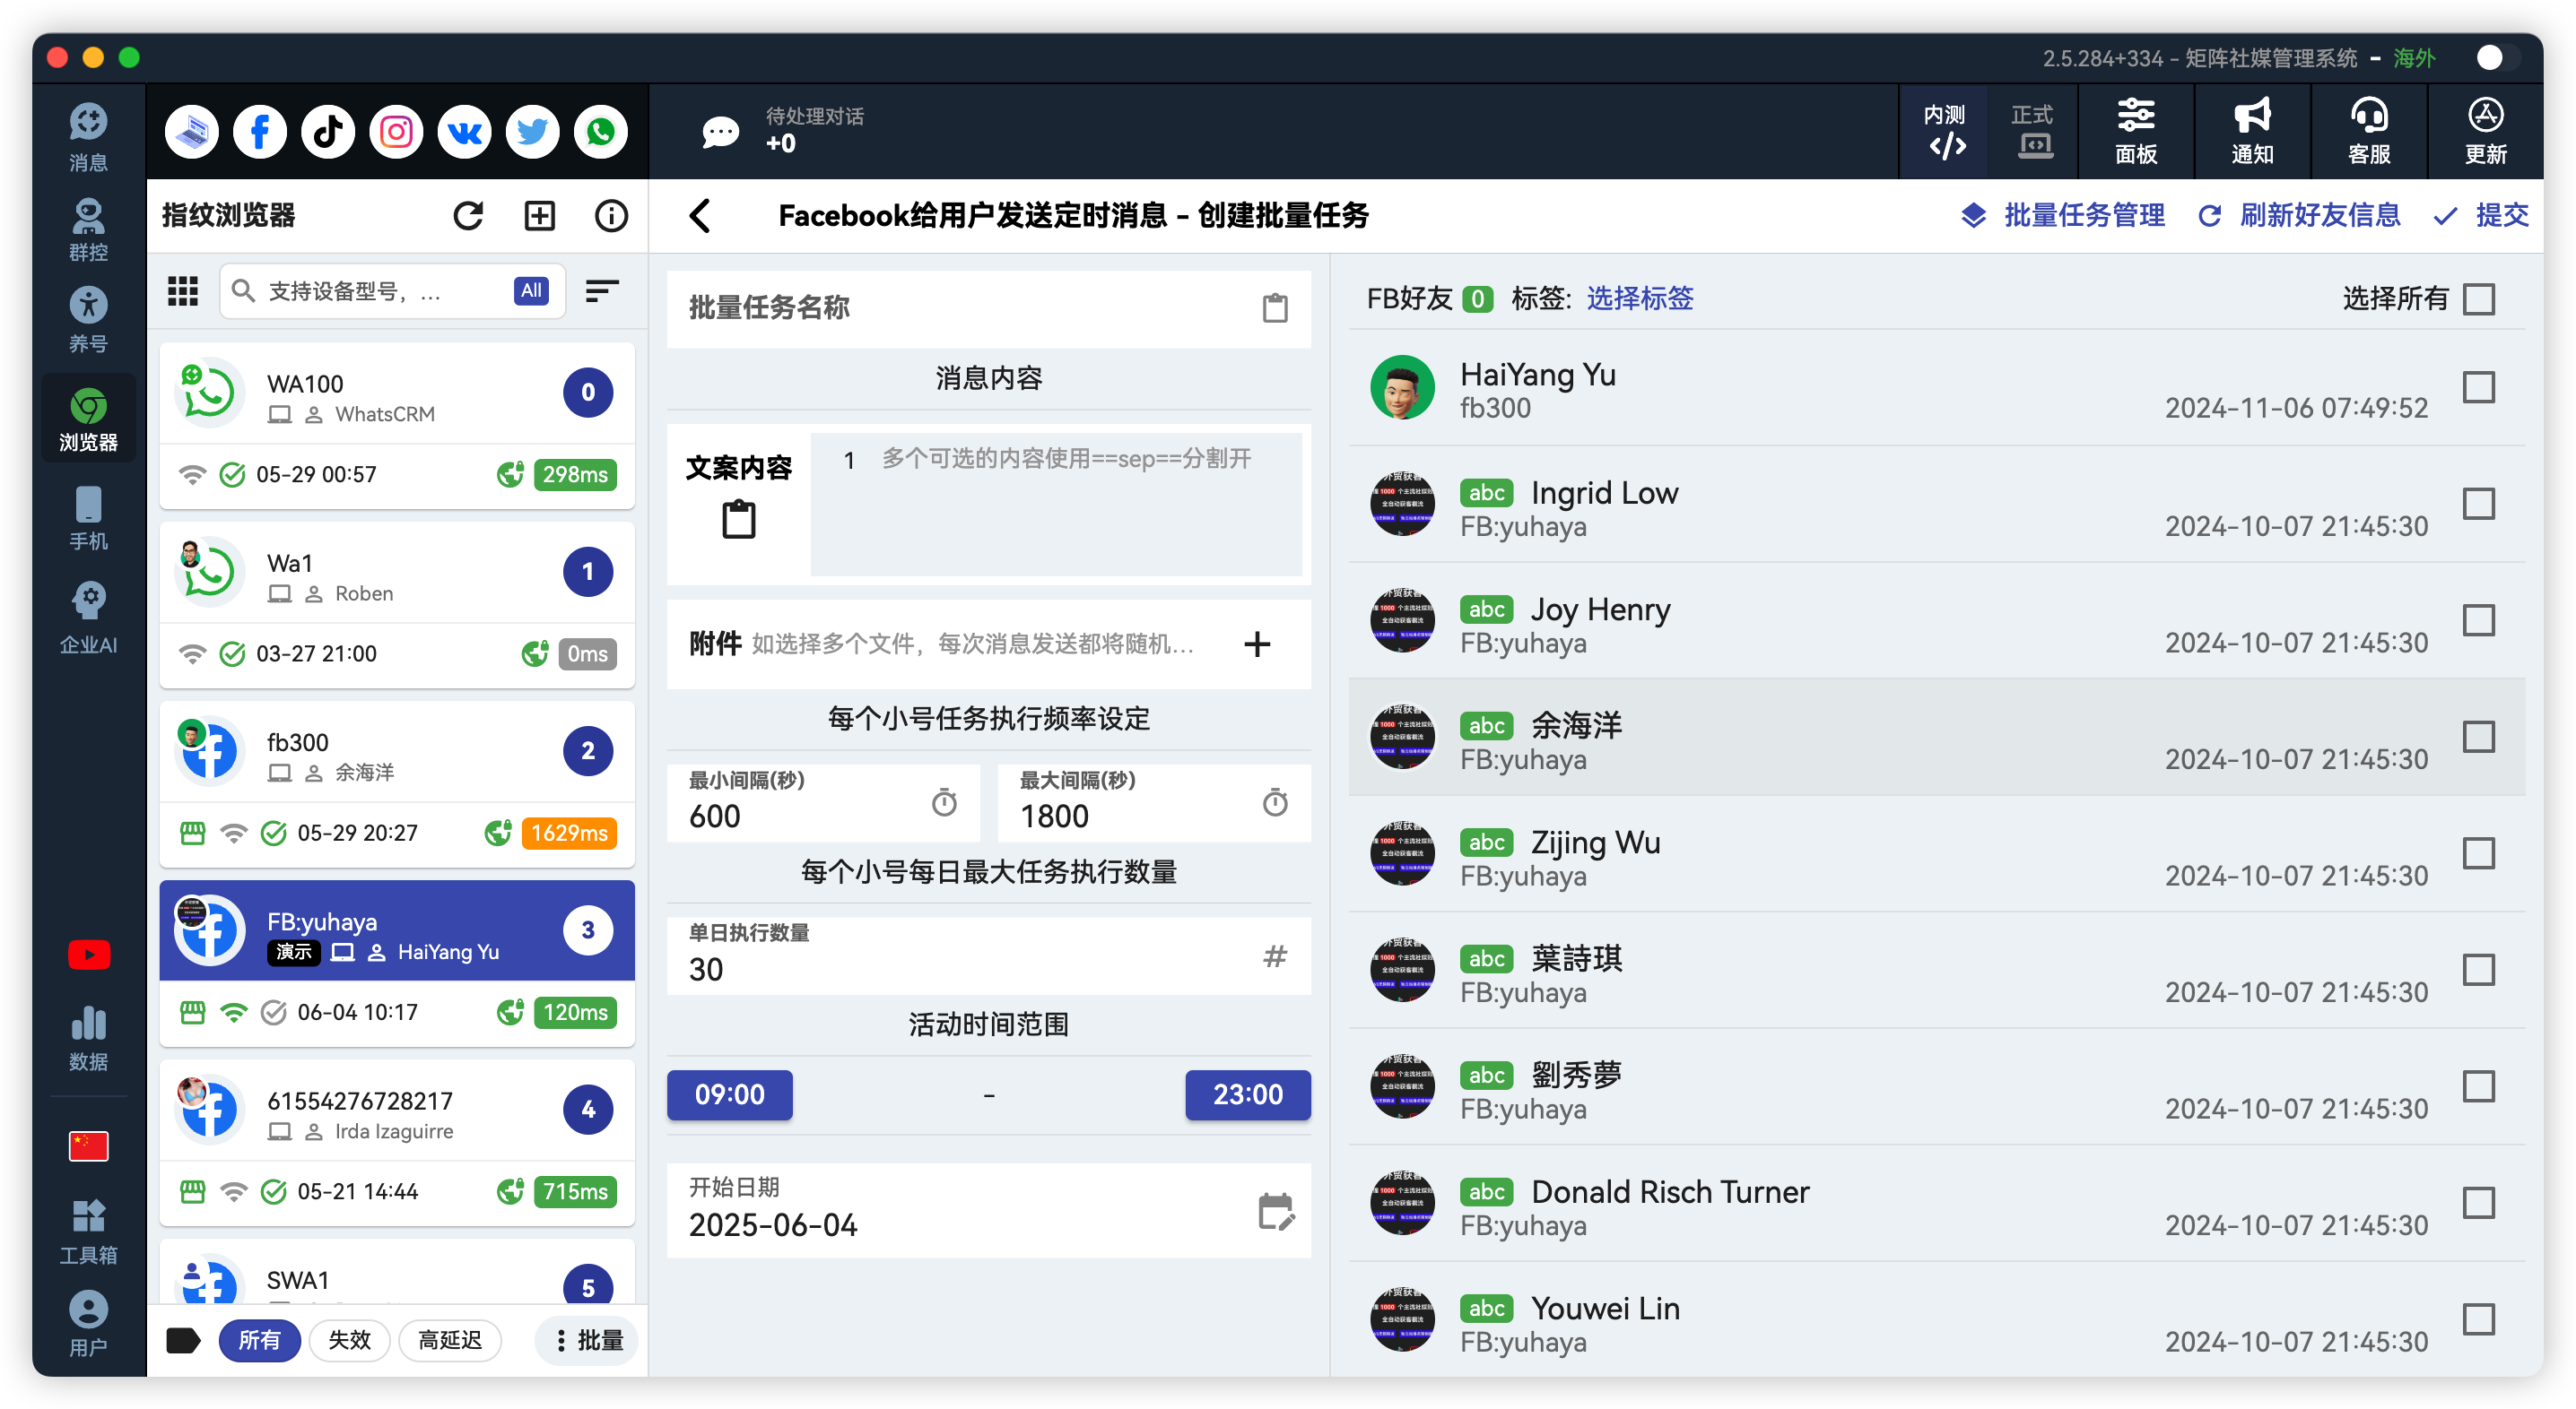Select Ingrid Low's checkbox
The width and height of the screenshot is (2576, 1409).
point(2479,504)
